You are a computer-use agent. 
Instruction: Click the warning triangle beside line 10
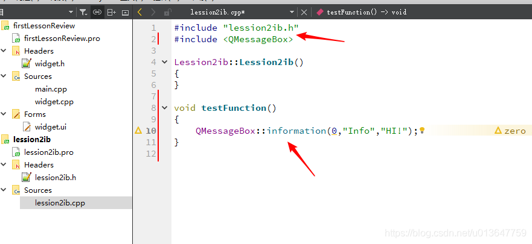pyautogui.click(x=138, y=130)
